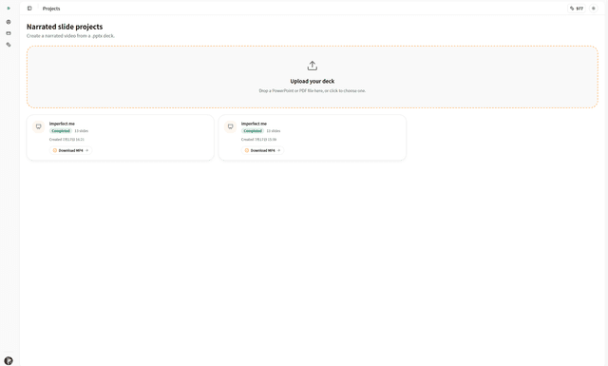608x366 pixels.
Task: Click the upload arrow icon in the drop zone
Action: [313, 66]
